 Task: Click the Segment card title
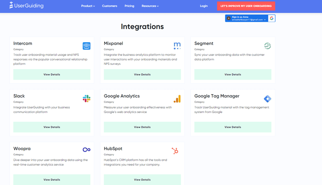click(x=204, y=43)
